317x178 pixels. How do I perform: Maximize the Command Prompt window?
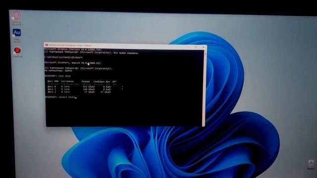point(196,47)
